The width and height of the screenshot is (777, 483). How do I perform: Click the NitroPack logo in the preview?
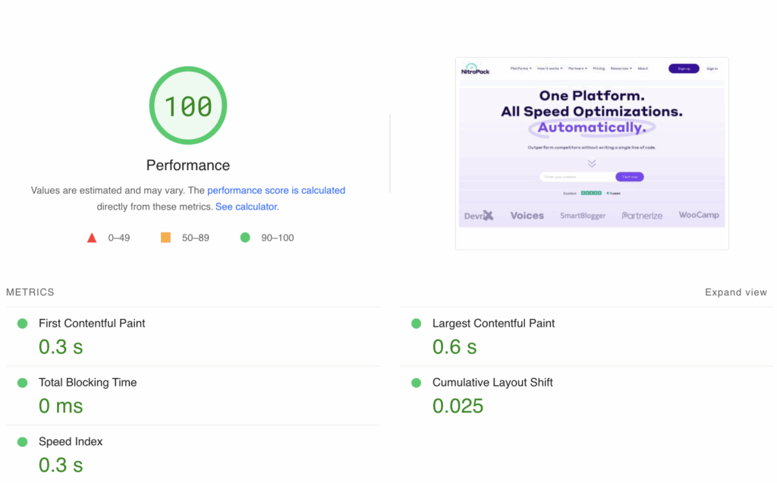[474, 69]
